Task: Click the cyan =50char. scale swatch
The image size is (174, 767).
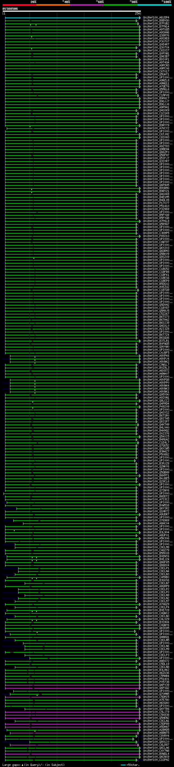Action: (x=123, y=765)
